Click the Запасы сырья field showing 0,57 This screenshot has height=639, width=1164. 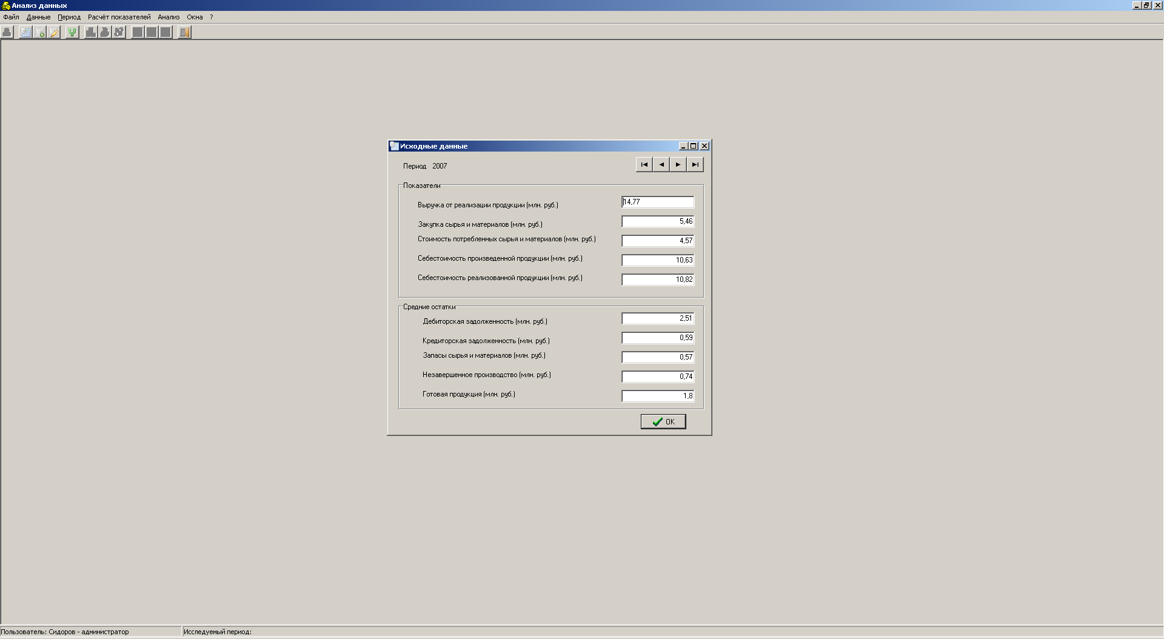tap(658, 357)
